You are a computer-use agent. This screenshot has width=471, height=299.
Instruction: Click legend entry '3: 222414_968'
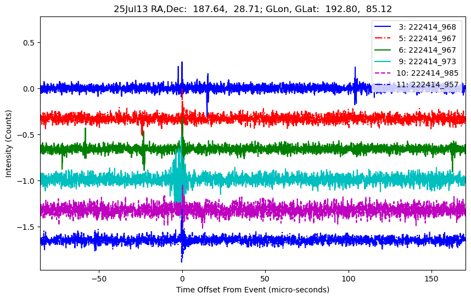tap(427, 27)
